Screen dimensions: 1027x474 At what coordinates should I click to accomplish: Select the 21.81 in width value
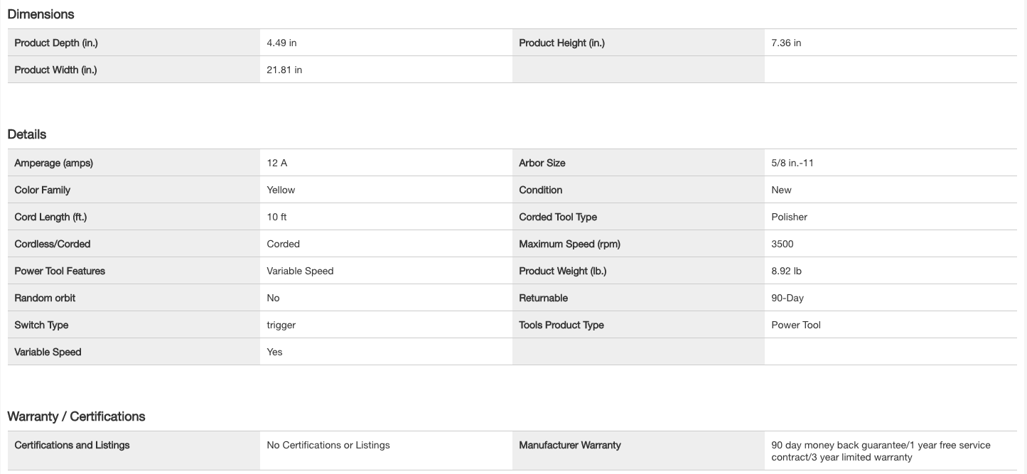tap(284, 70)
